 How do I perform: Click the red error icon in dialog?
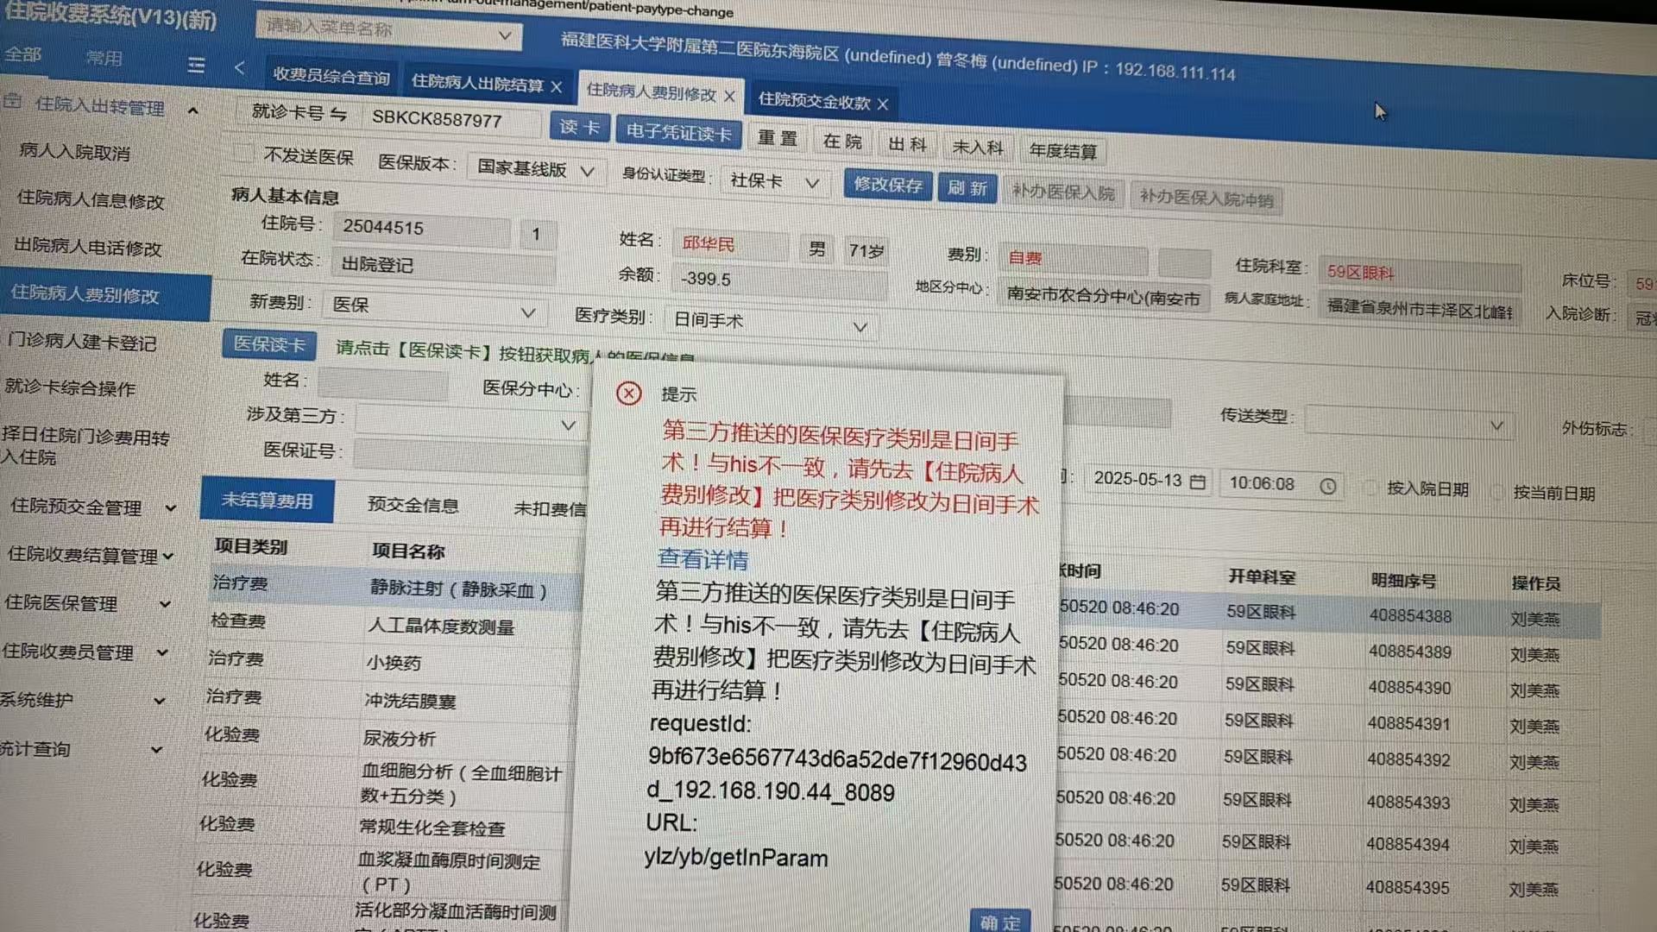point(629,394)
